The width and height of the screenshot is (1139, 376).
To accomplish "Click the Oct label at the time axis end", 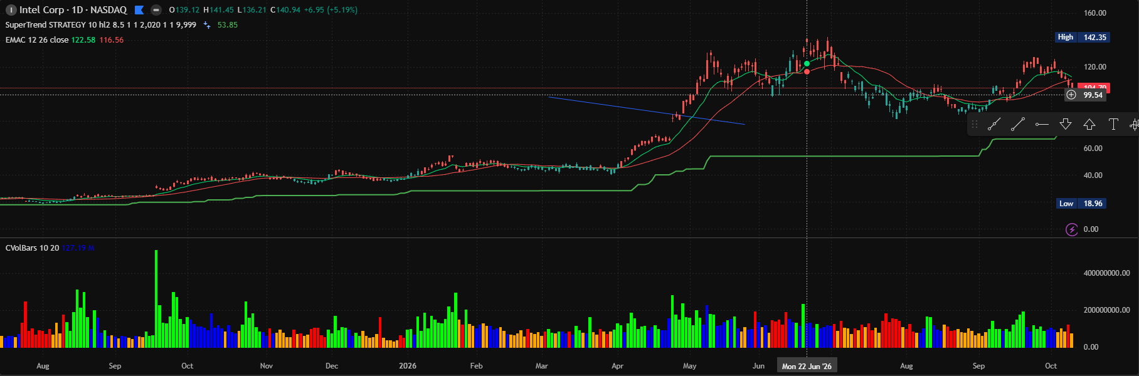I will 1051,366.
